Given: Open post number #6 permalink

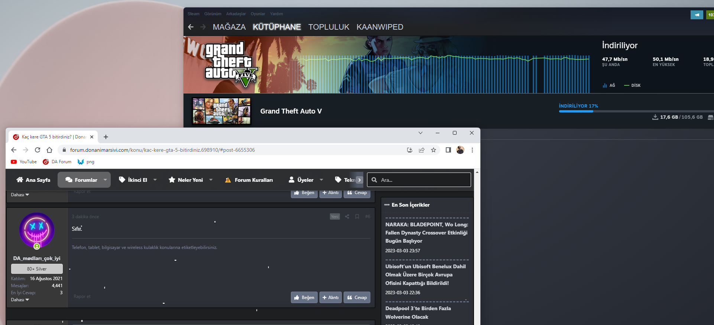Looking at the screenshot, I should (367, 217).
